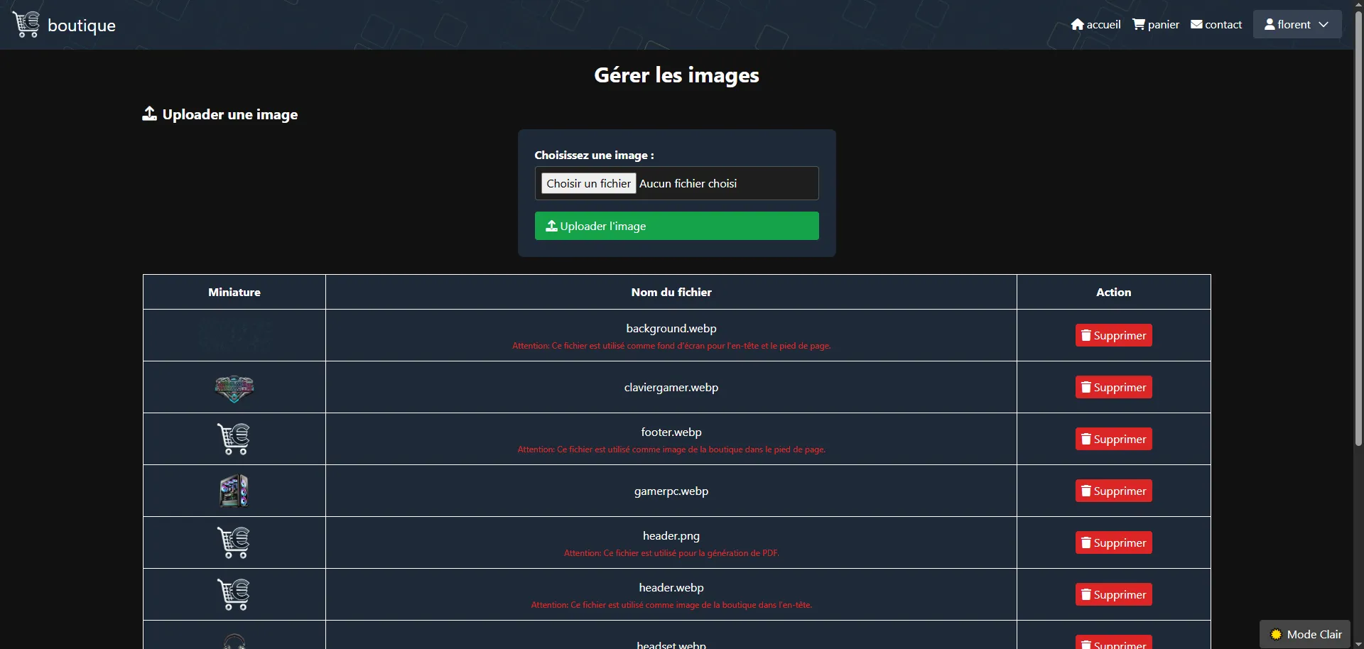Go to accueil home page
The width and height of the screenshot is (1364, 649).
pyautogui.click(x=1095, y=25)
